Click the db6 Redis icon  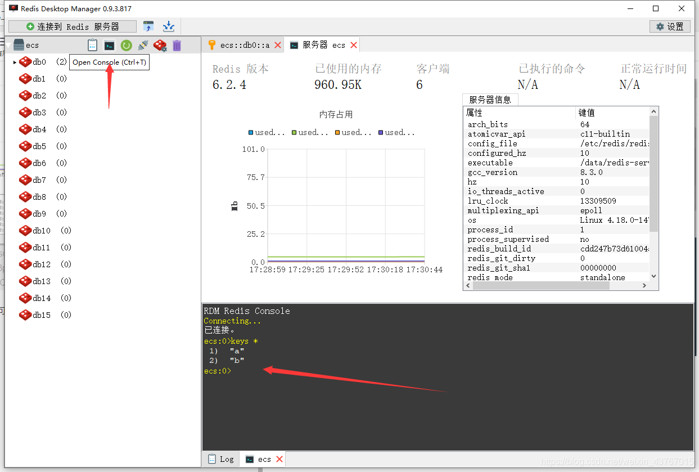point(25,163)
